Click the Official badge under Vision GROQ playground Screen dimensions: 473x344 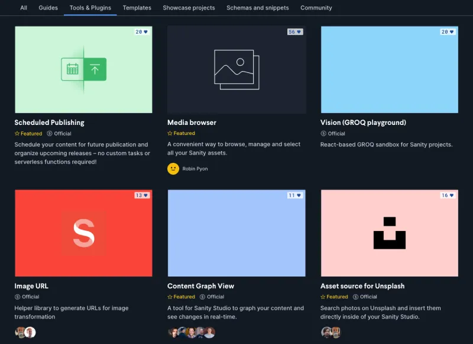click(x=333, y=133)
